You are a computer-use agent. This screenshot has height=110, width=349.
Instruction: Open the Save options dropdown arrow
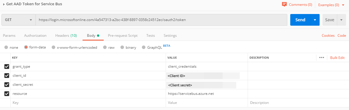tap(341, 20)
